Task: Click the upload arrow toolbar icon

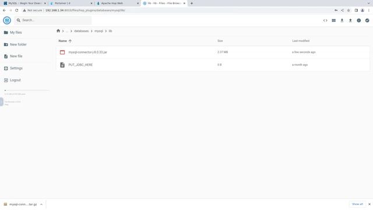Action: pos(350,20)
